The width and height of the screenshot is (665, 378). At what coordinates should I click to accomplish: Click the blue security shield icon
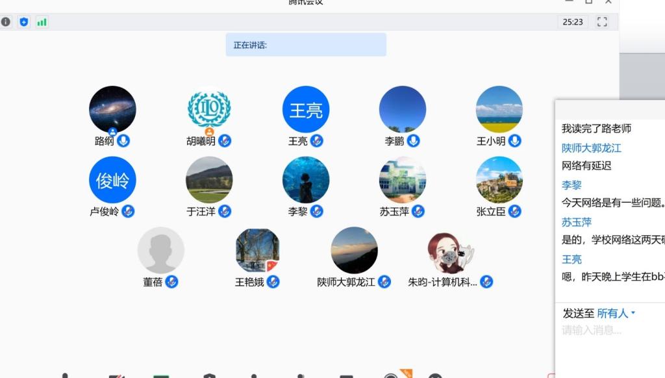24,22
